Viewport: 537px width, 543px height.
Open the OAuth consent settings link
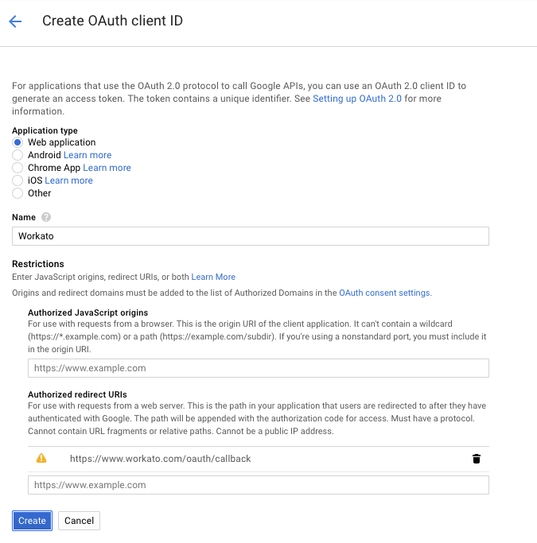pyautogui.click(x=384, y=293)
